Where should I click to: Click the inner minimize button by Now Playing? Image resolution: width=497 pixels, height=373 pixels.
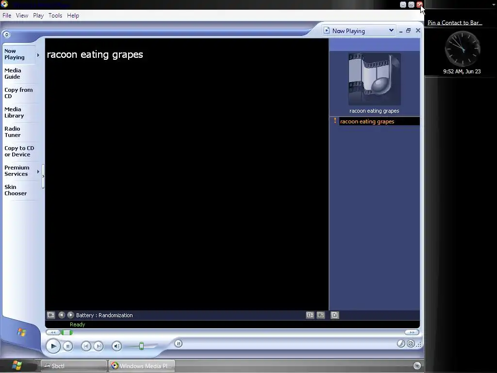point(400,31)
